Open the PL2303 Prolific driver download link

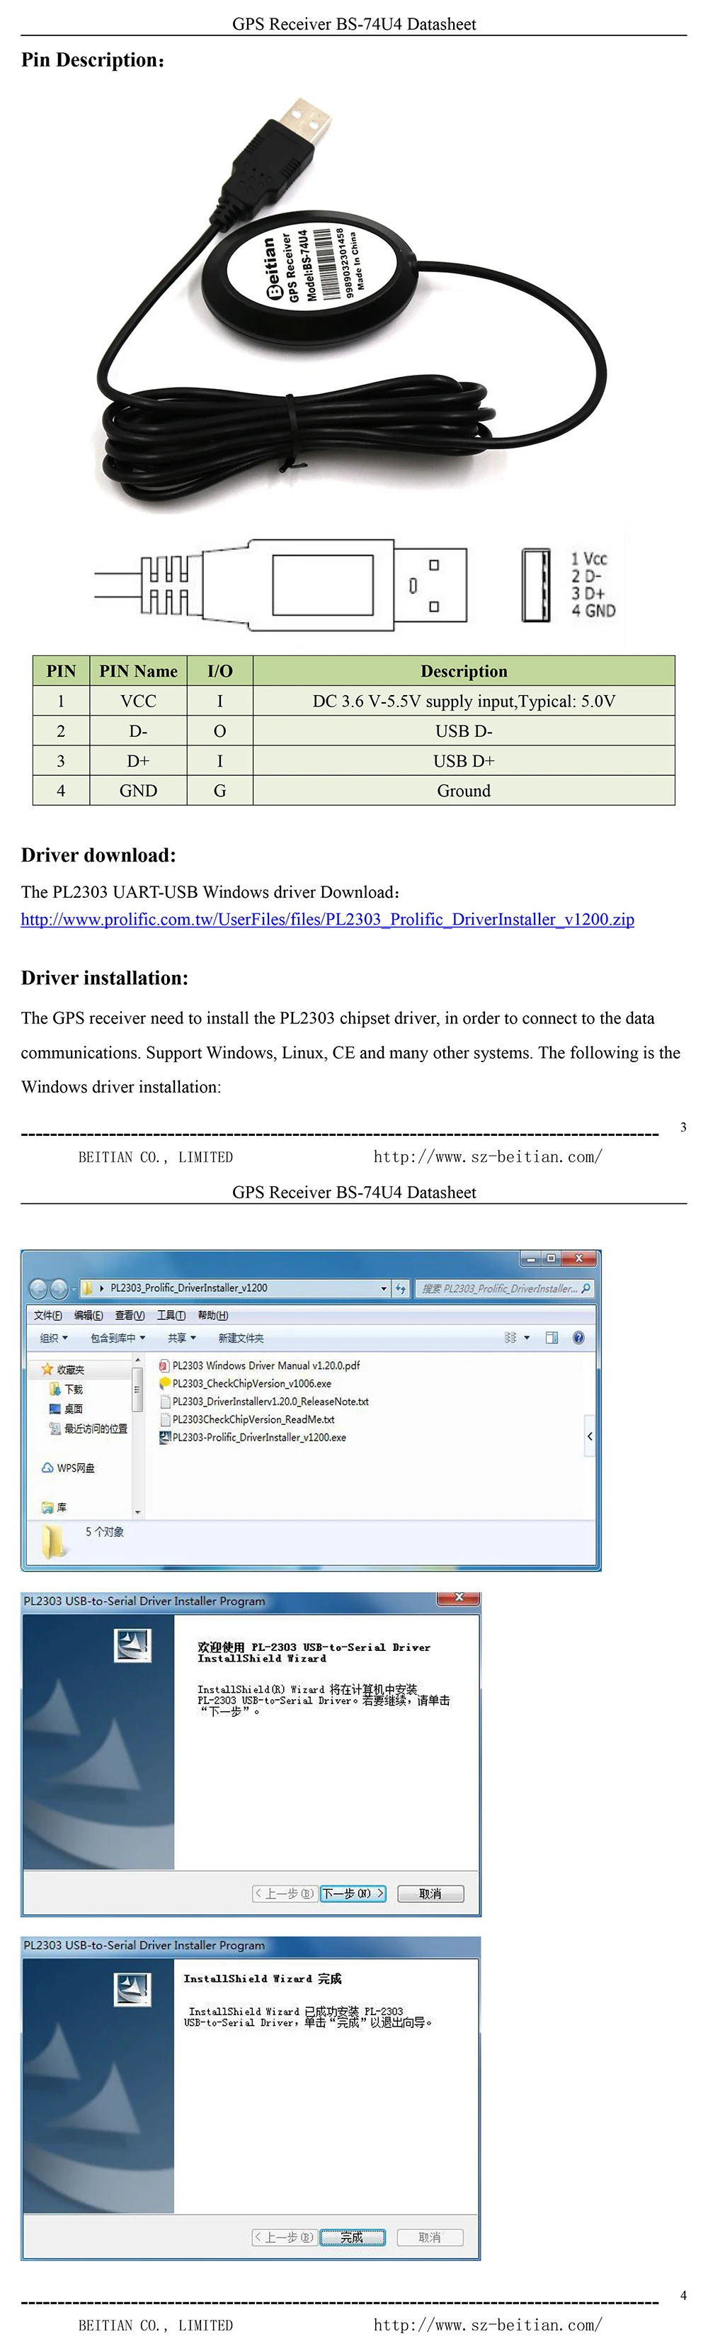tap(328, 919)
